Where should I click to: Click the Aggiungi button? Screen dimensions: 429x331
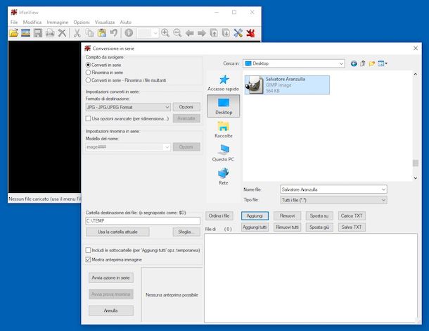click(x=255, y=216)
